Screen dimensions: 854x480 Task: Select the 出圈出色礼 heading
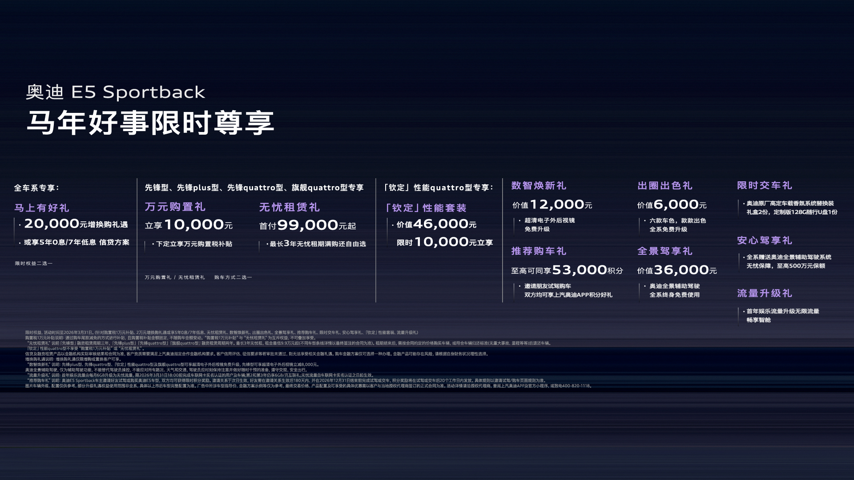click(665, 185)
